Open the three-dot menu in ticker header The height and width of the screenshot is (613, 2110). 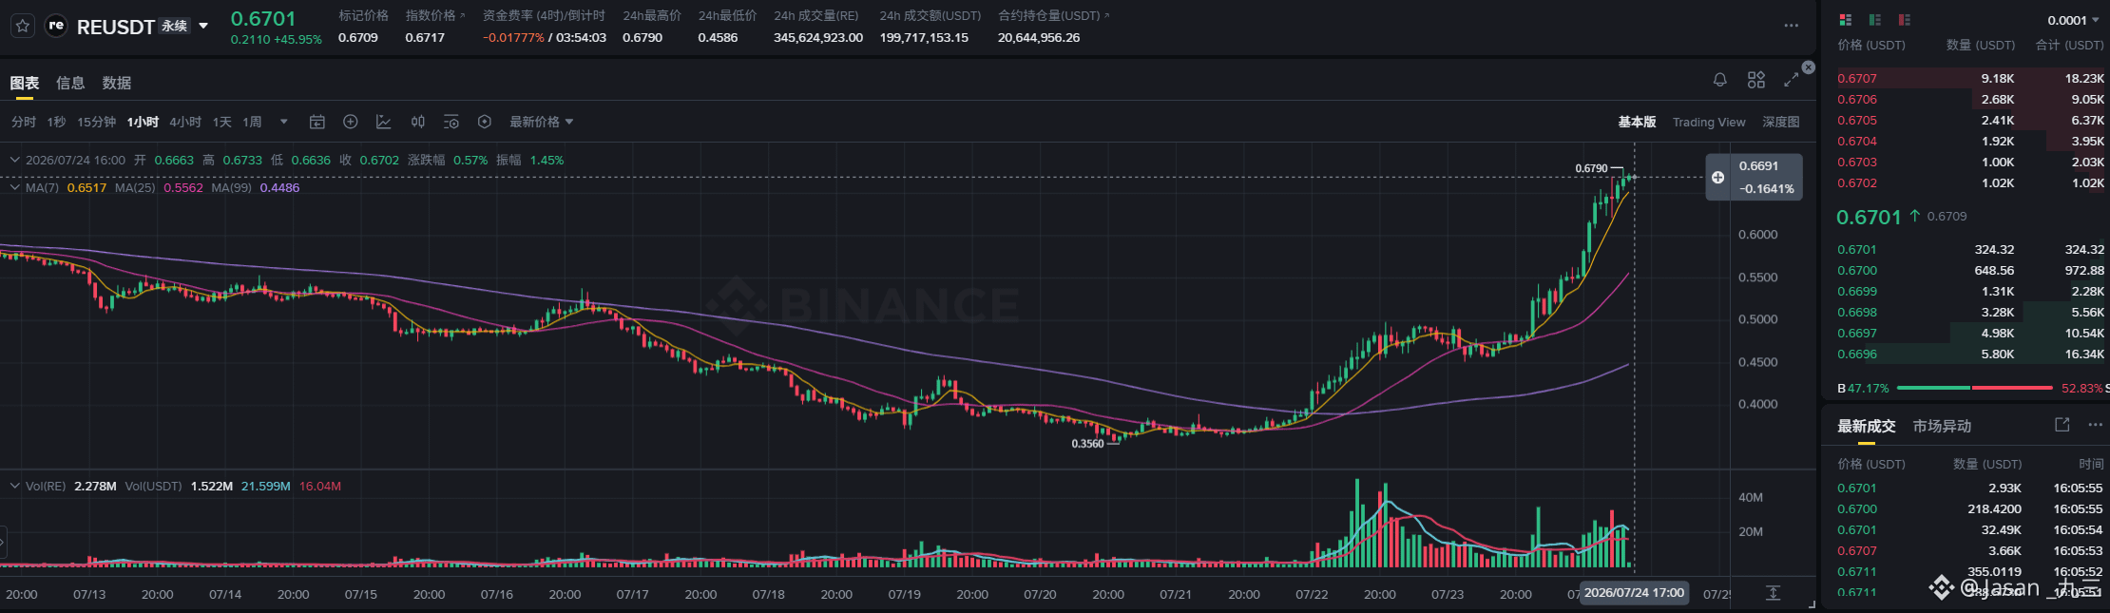[1791, 26]
